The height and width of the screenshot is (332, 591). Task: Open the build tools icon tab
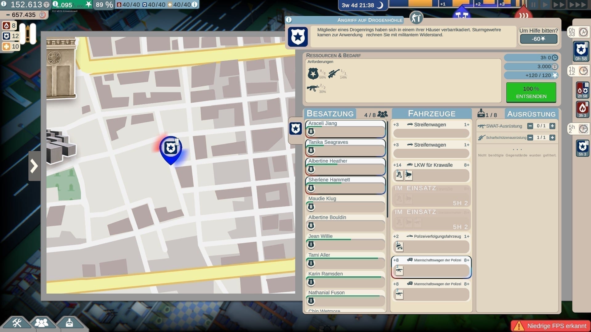(17, 323)
